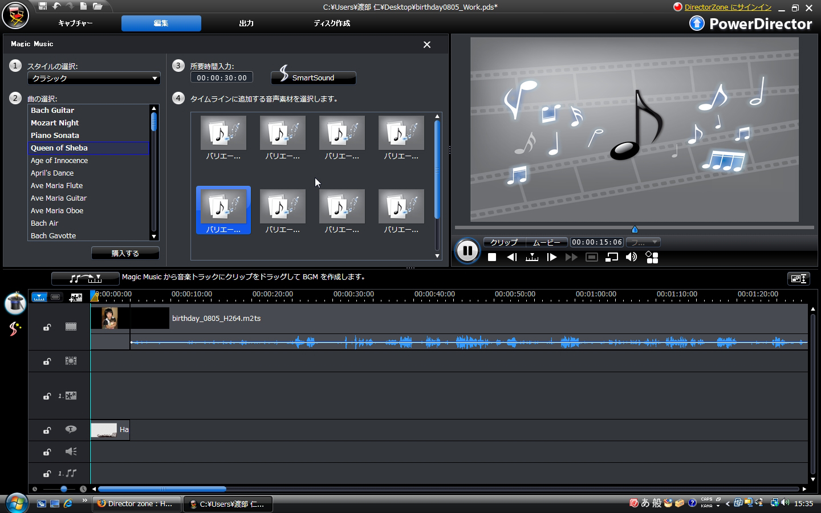Move the timeline zoom slider handle

coord(64,489)
